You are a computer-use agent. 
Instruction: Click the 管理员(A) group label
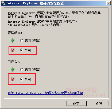point(16,33)
